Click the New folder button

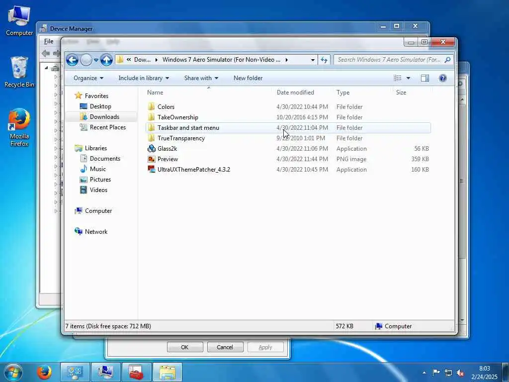pos(248,78)
